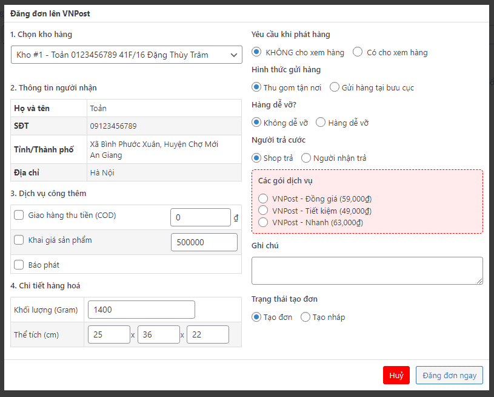Open the warehouse selection dropdown

[x=126, y=55]
